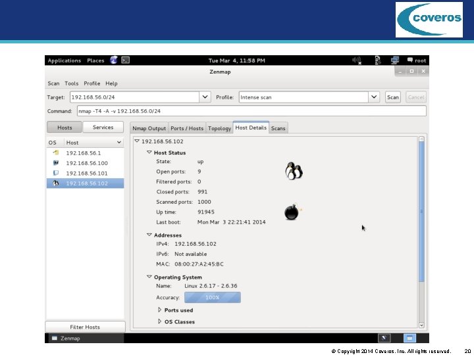Collapse the Operating System section
Viewport: 474px width, 355px height.
[x=149, y=277]
